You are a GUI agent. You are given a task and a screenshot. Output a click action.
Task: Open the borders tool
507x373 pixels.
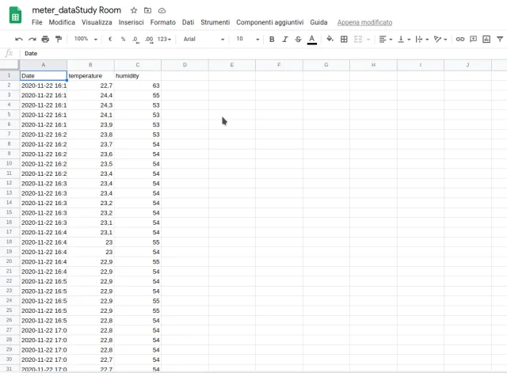click(x=344, y=39)
